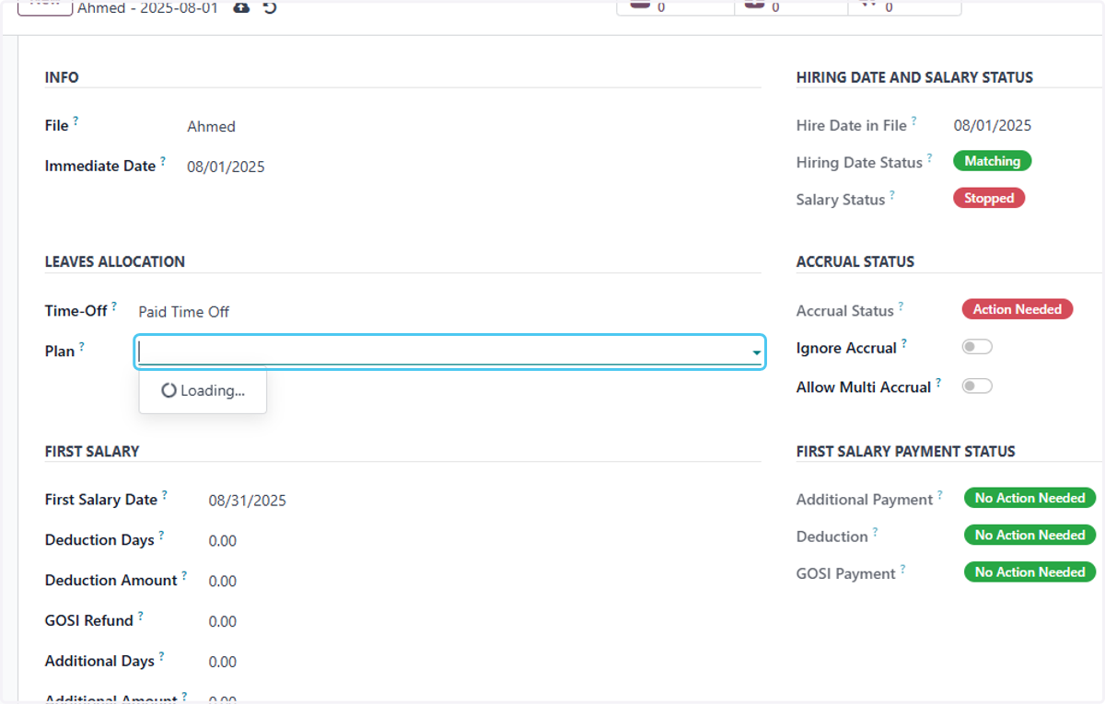Click help mark beside Allow Multi Accrual
The height and width of the screenshot is (704, 1105).
tap(938, 382)
